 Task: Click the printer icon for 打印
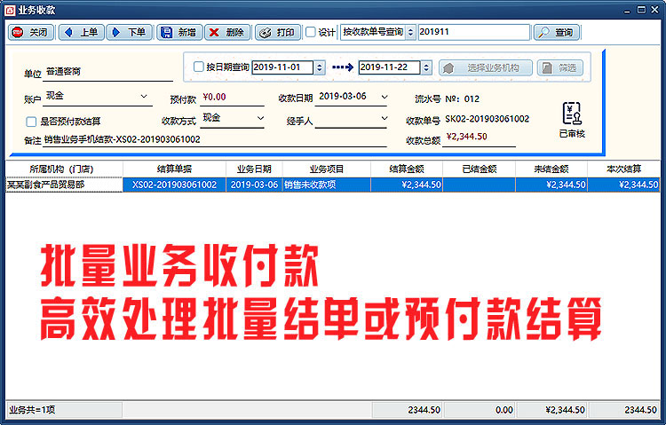pyautogui.click(x=265, y=33)
